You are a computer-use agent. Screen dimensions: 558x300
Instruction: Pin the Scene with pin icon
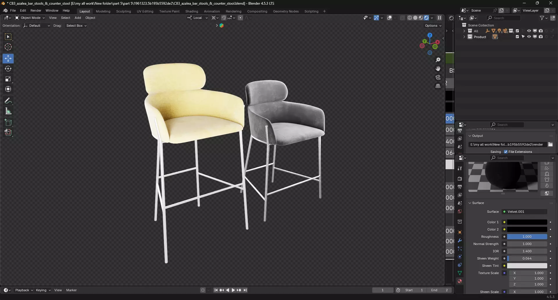(x=495, y=10)
